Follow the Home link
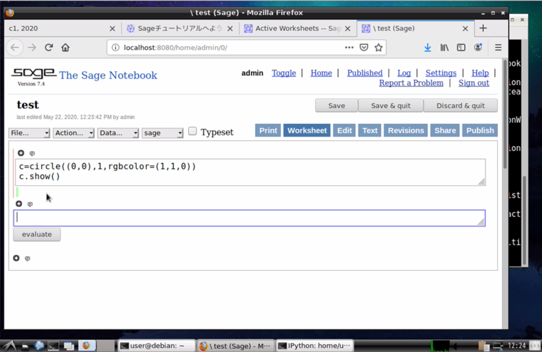The image size is (542, 352). 321,73
